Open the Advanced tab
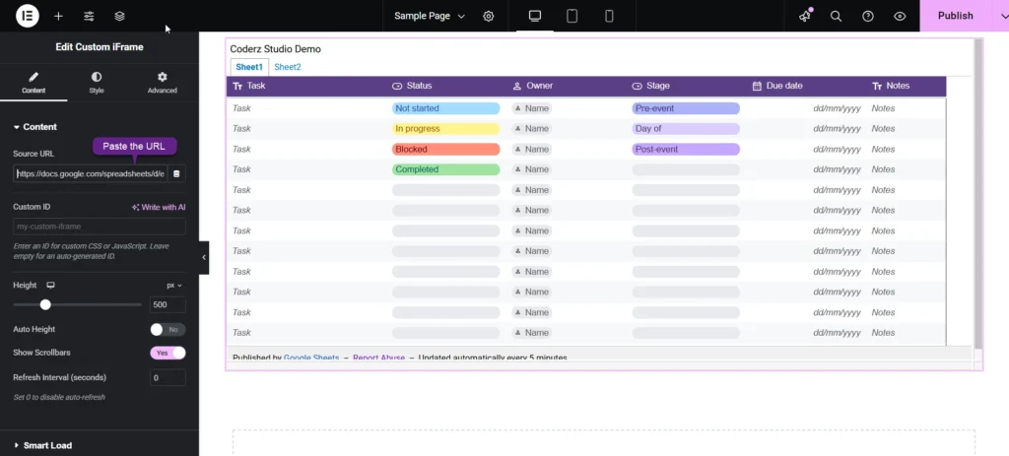The width and height of the screenshot is (1009, 456). pyautogui.click(x=163, y=83)
